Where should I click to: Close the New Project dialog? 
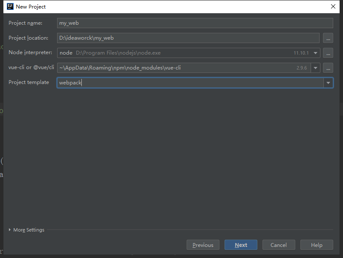(x=333, y=6)
